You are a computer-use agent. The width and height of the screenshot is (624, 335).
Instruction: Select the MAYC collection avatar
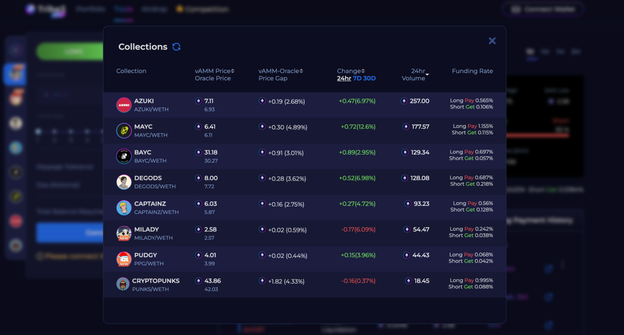click(x=124, y=130)
